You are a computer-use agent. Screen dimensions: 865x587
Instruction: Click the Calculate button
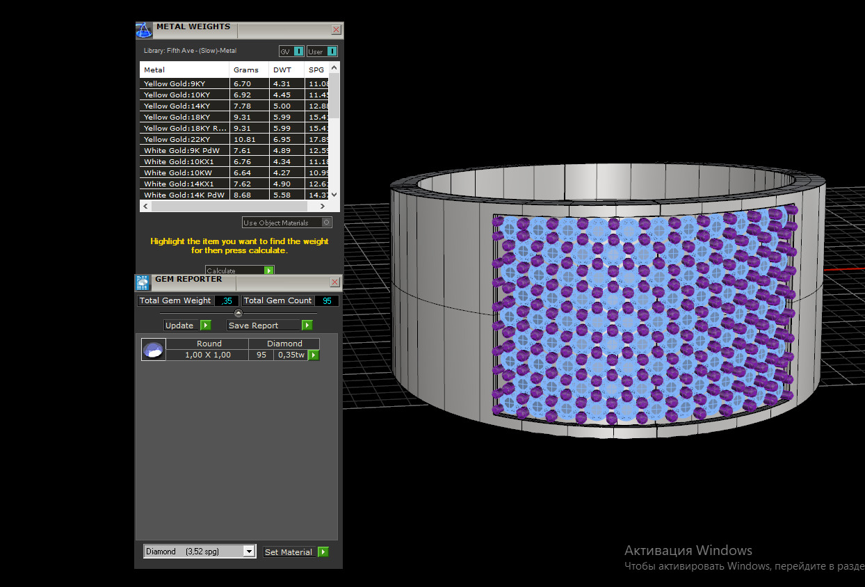pos(240,271)
